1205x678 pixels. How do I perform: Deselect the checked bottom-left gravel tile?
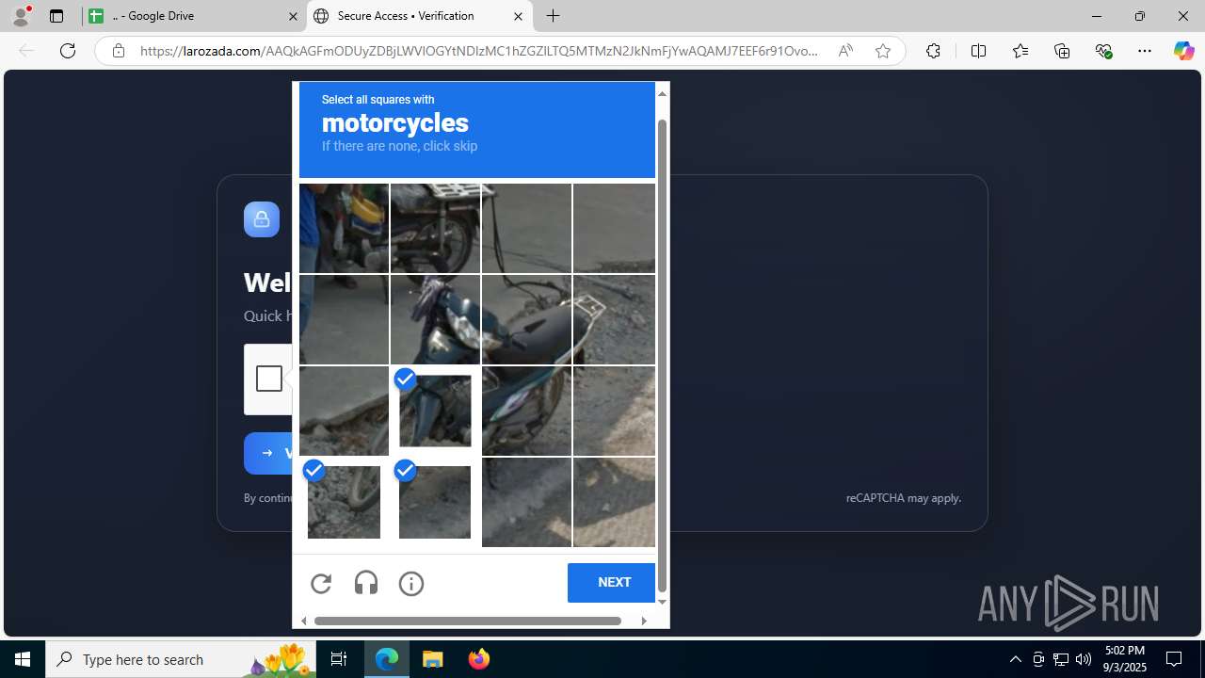coord(344,502)
